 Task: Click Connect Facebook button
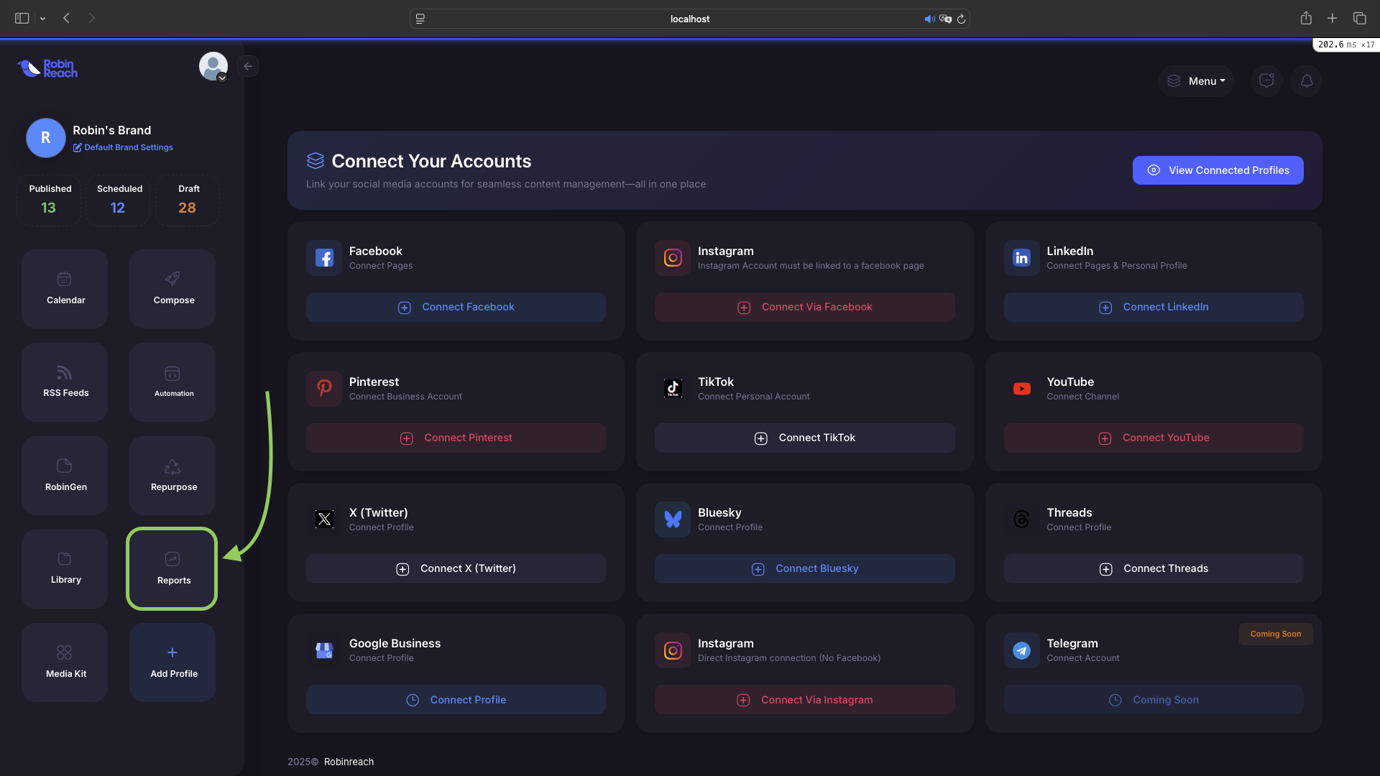[x=456, y=307]
